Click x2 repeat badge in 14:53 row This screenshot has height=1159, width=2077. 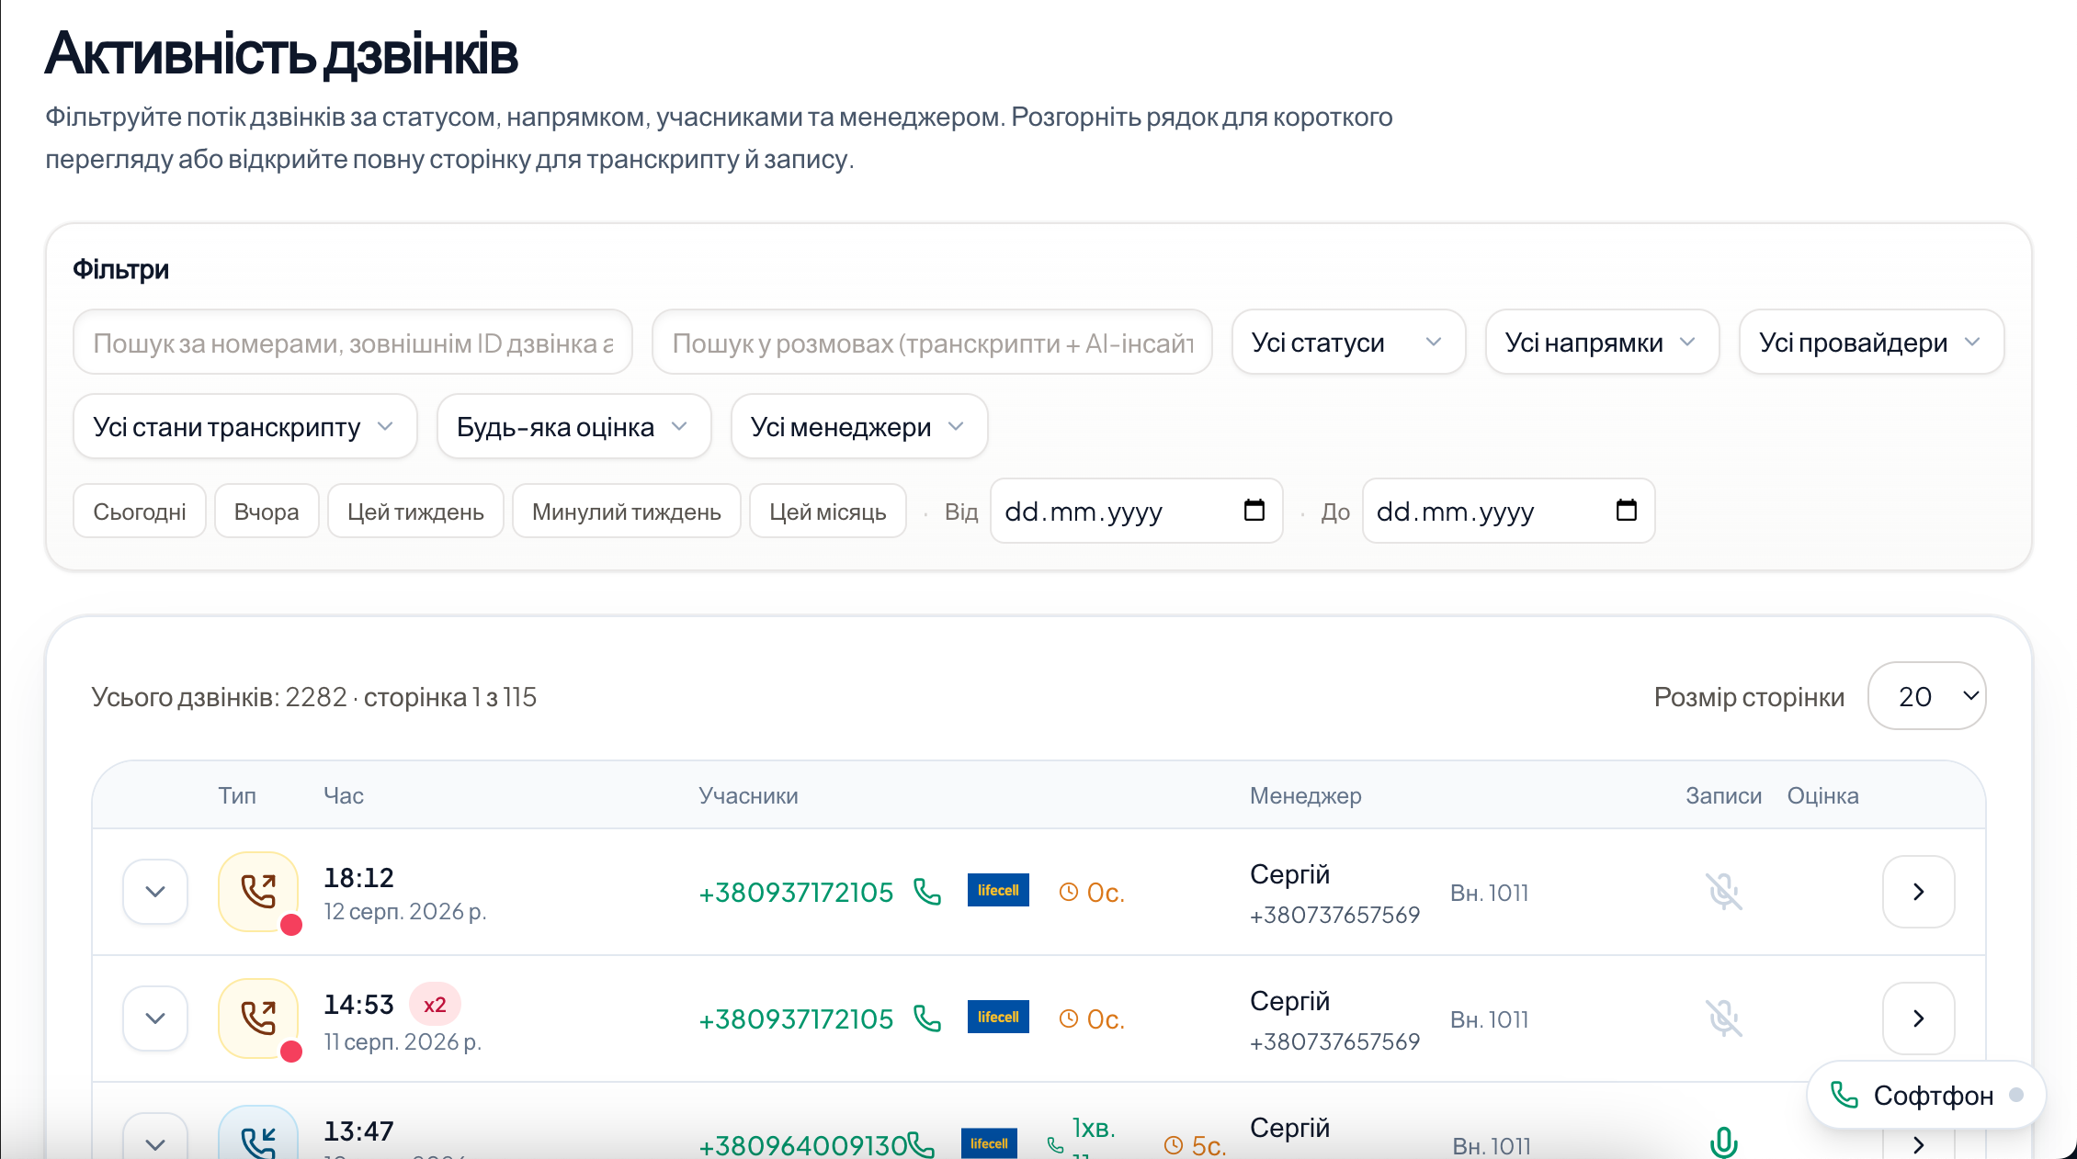435,1004
